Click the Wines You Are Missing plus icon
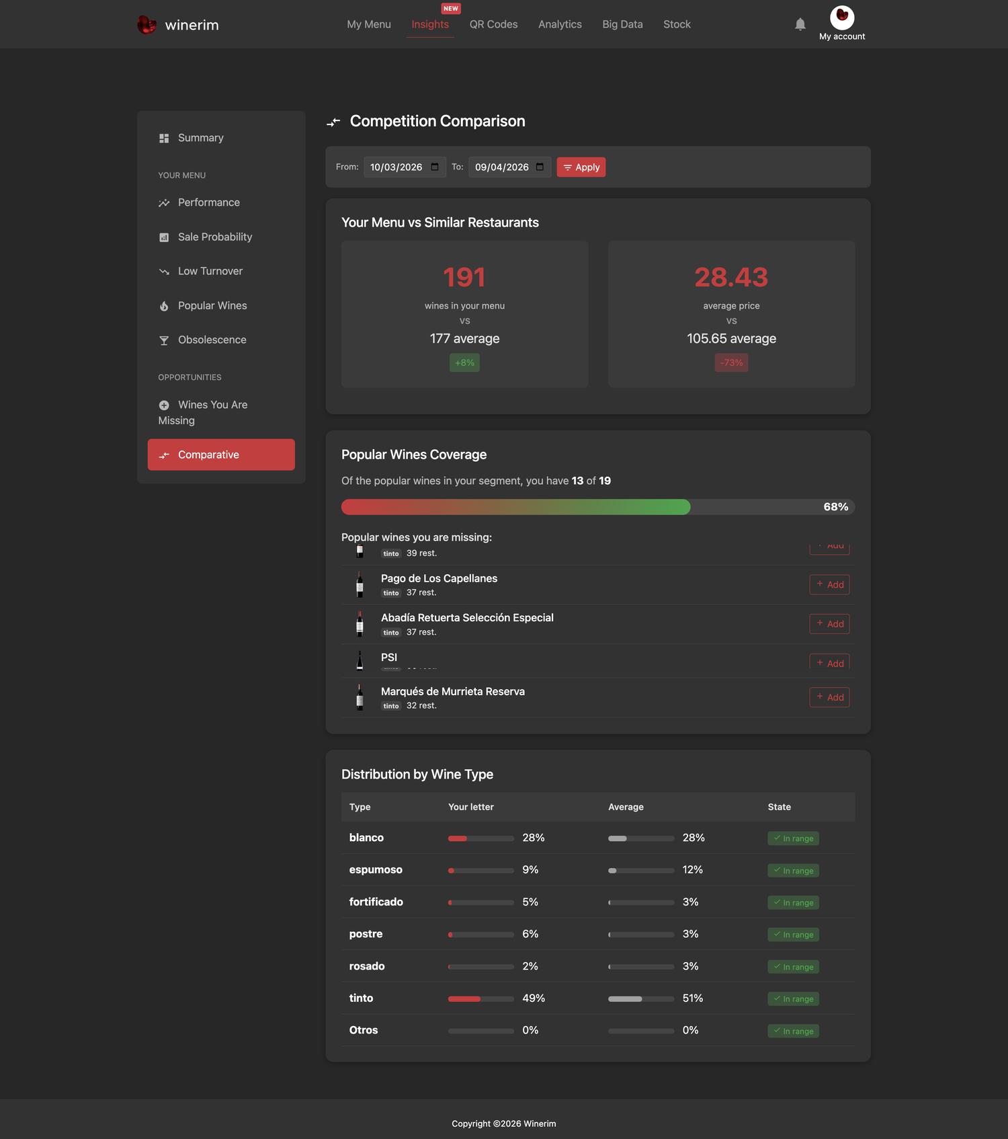Viewport: 1008px width, 1139px height. [x=164, y=405]
